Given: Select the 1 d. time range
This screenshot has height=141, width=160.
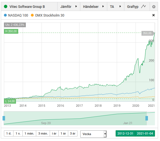Looking at the screenshot, I should coord(9,133).
